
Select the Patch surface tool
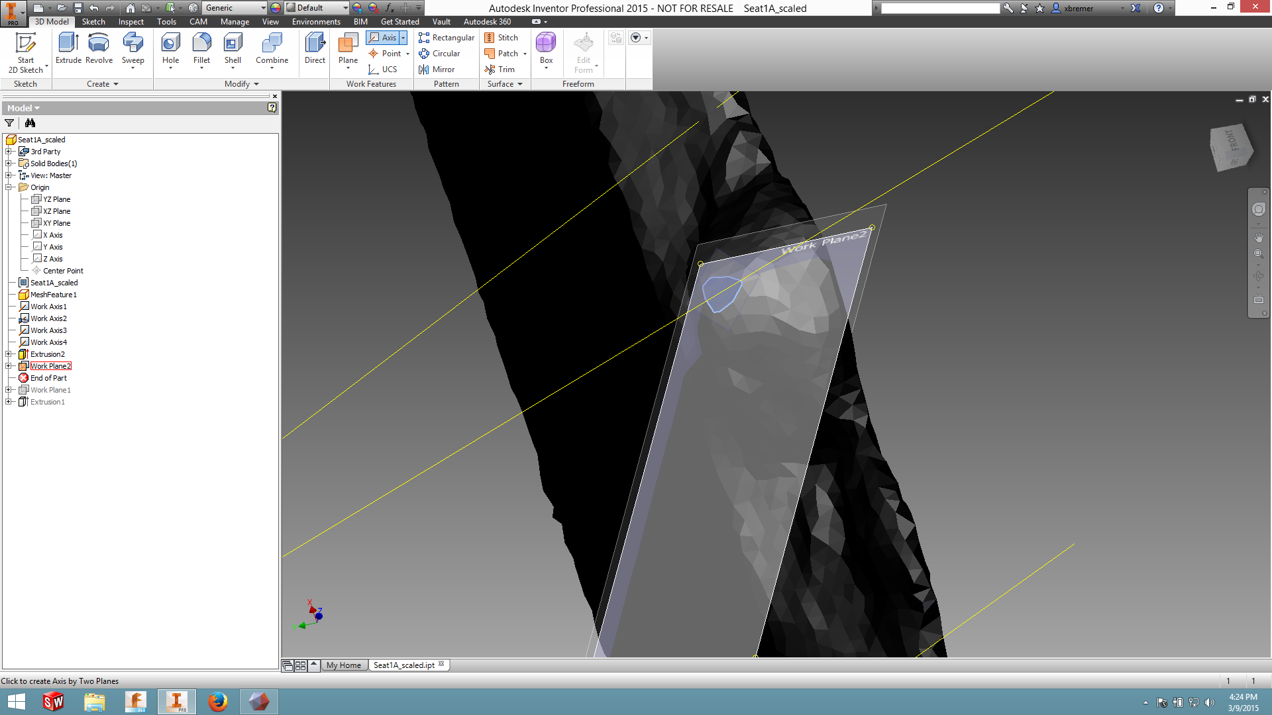501,54
